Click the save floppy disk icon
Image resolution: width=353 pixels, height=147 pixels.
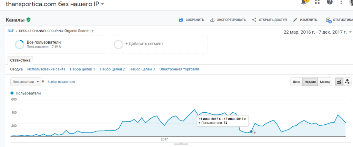click(181, 20)
